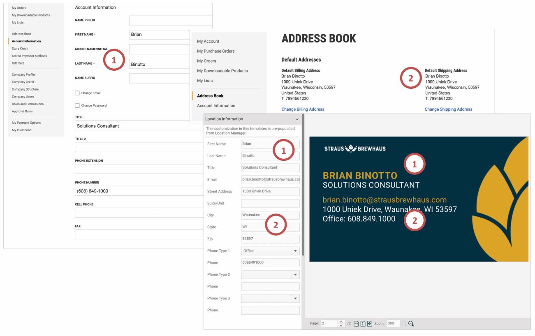Collapse the Location Information panel
The width and height of the screenshot is (535, 336).
[297, 119]
